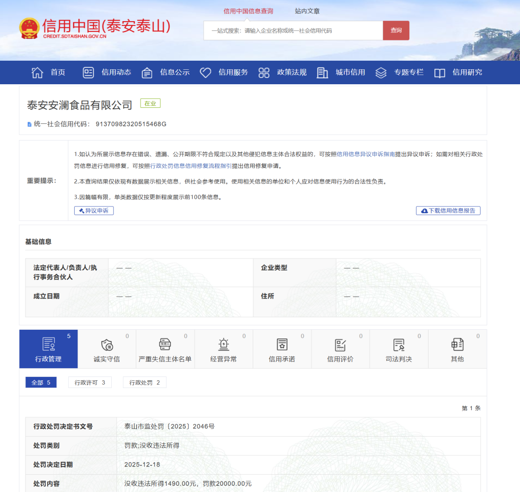Filter by 行政处罚 records
Screen dimensions: 520x492
(144, 383)
